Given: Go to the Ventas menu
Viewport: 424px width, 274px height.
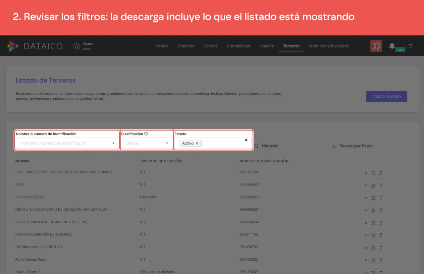Looking at the screenshot, I should 162,46.
